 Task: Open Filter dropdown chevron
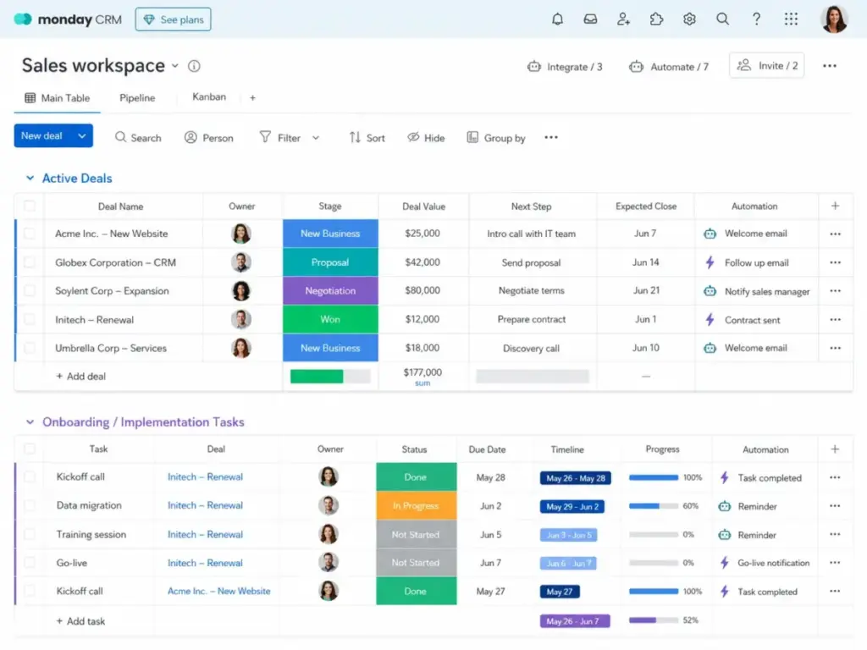click(x=316, y=138)
